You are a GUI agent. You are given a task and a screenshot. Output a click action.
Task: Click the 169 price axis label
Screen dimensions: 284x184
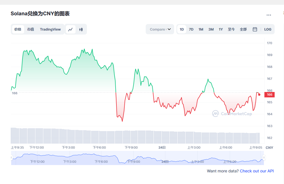tap(270, 55)
